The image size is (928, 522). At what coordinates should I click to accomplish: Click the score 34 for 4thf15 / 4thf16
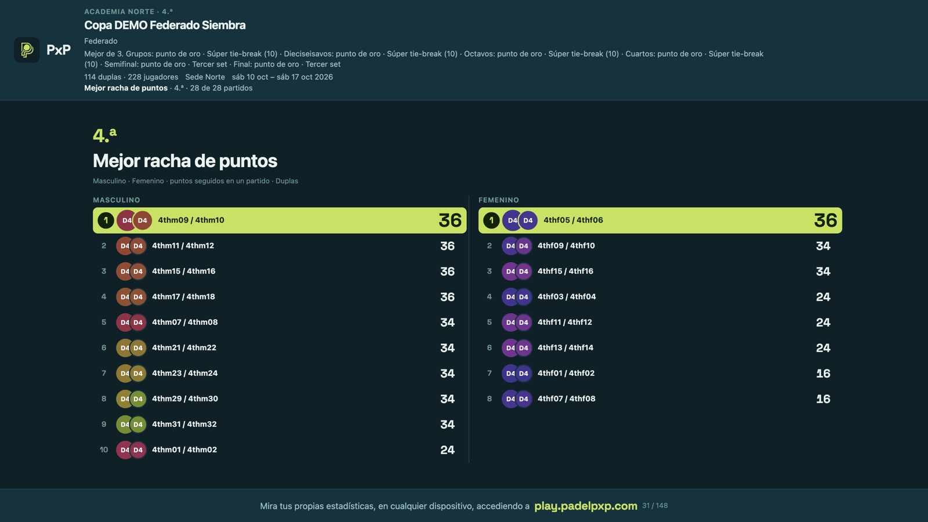(823, 271)
